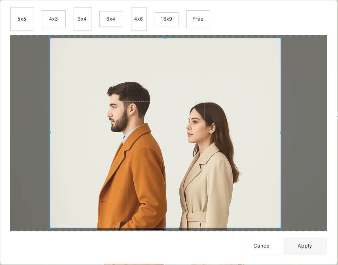
Task: Click the dimmed area right of crop box
Action: (x=304, y=133)
